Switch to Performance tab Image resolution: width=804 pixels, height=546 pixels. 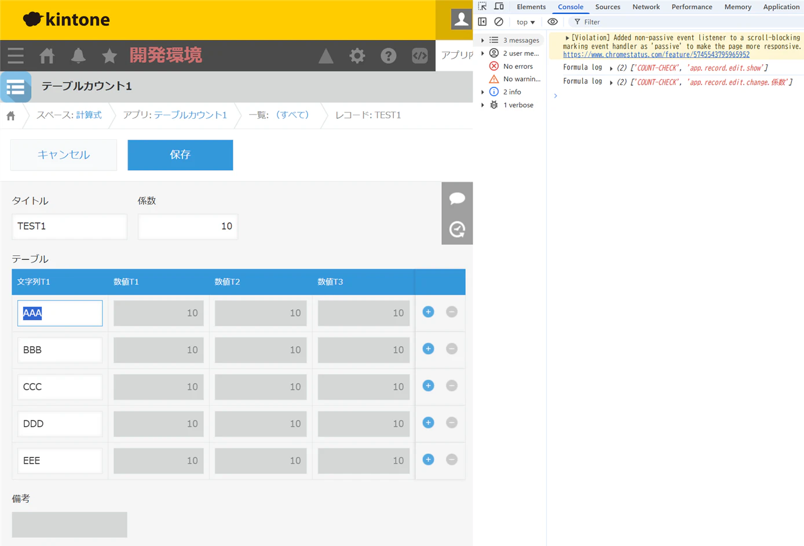point(692,7)
